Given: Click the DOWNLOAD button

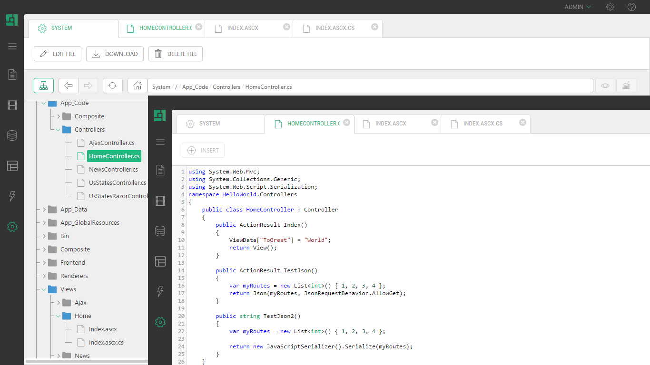Looking at the screenshot, I should tap(115, 54).
